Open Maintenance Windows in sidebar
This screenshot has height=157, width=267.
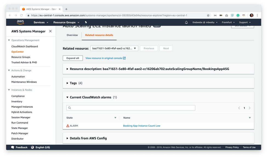[x=24, y=82]
